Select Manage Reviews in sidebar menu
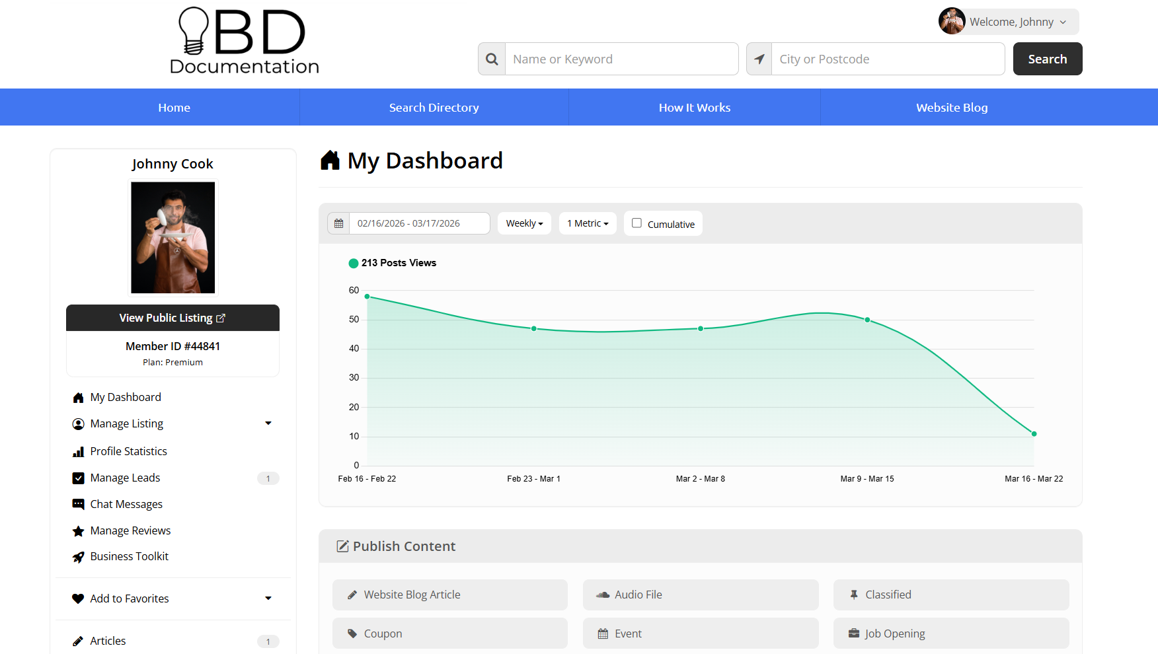The height and width of the screenshot is (654, 1158). coord(130,530)
